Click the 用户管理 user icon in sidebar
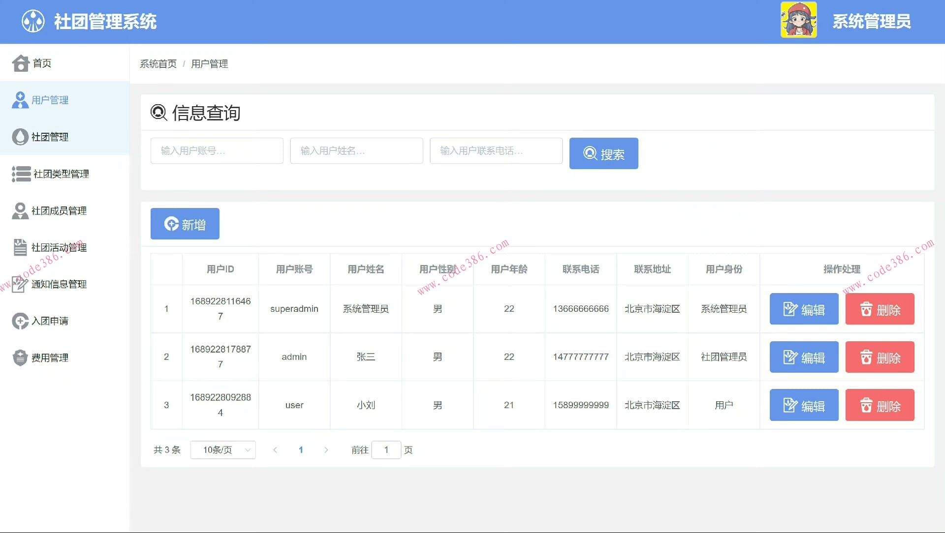The height and width of the screenshot is (533, 945). click(20, 100)
